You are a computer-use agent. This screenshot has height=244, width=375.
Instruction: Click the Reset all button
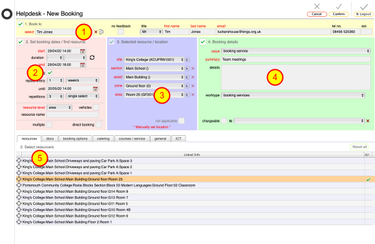pos(359,147)
